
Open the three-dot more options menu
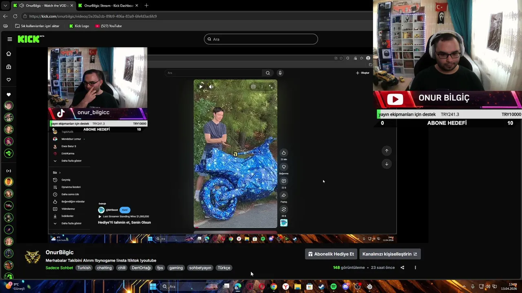(x=415, y=268)
